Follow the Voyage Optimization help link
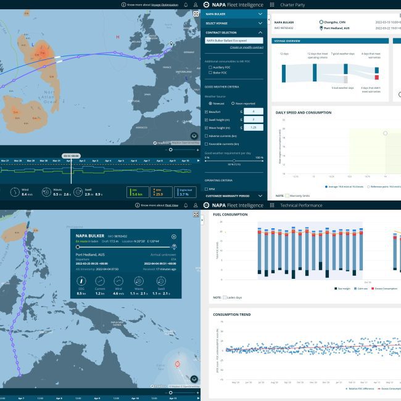401x401 pixels. click(x=165, y=4)
